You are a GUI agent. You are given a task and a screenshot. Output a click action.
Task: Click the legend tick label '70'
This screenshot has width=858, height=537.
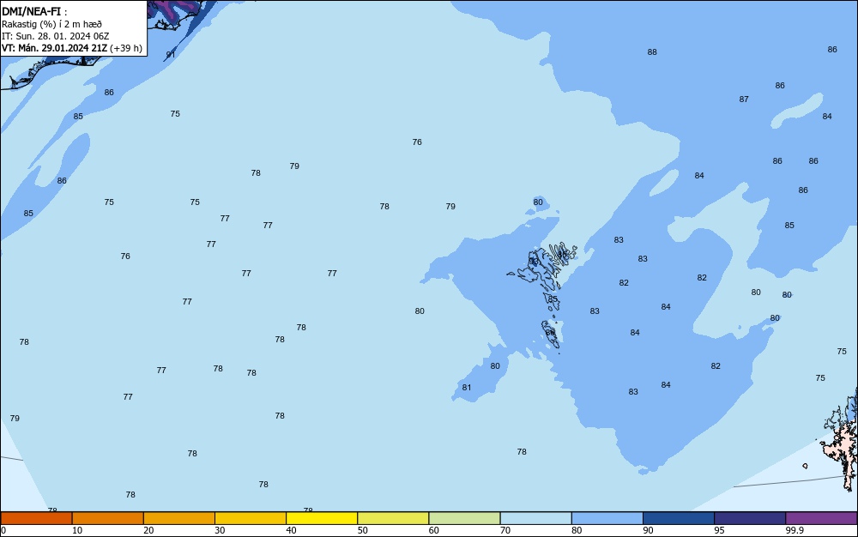pos(505,530)
